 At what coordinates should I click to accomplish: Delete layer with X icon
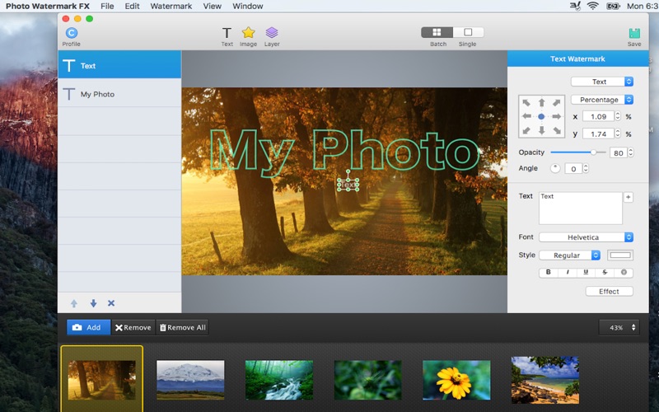tap(111, 303)
